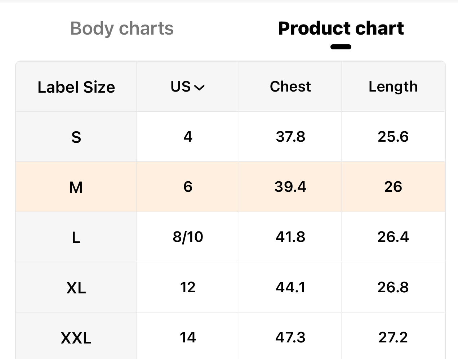Select the L label size row
This screenshot has width=458, height=359.
[76, 238]
